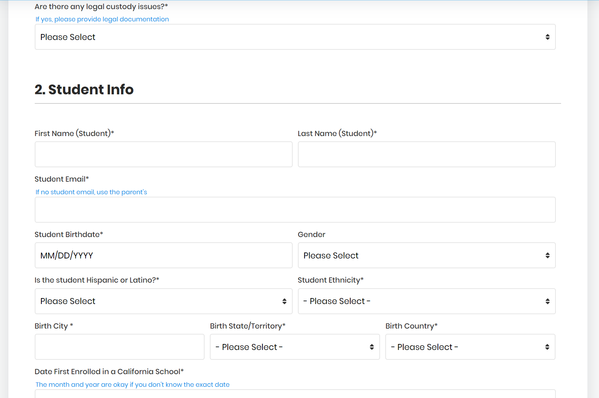Screen dimensions: 599x398
Task: Click the Gender dropdown arrow icon
Action: (x=547, y=255)
